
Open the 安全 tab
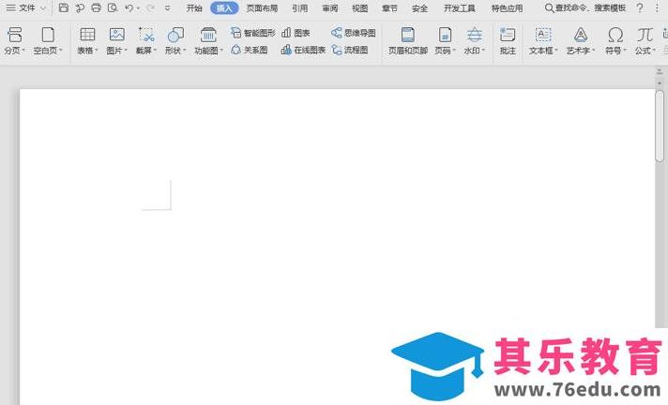(x=419, y=8)
